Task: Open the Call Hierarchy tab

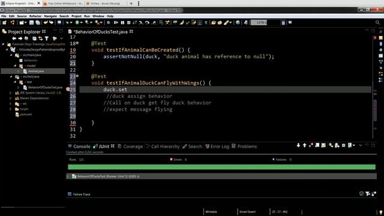Action: pos(163,146)
